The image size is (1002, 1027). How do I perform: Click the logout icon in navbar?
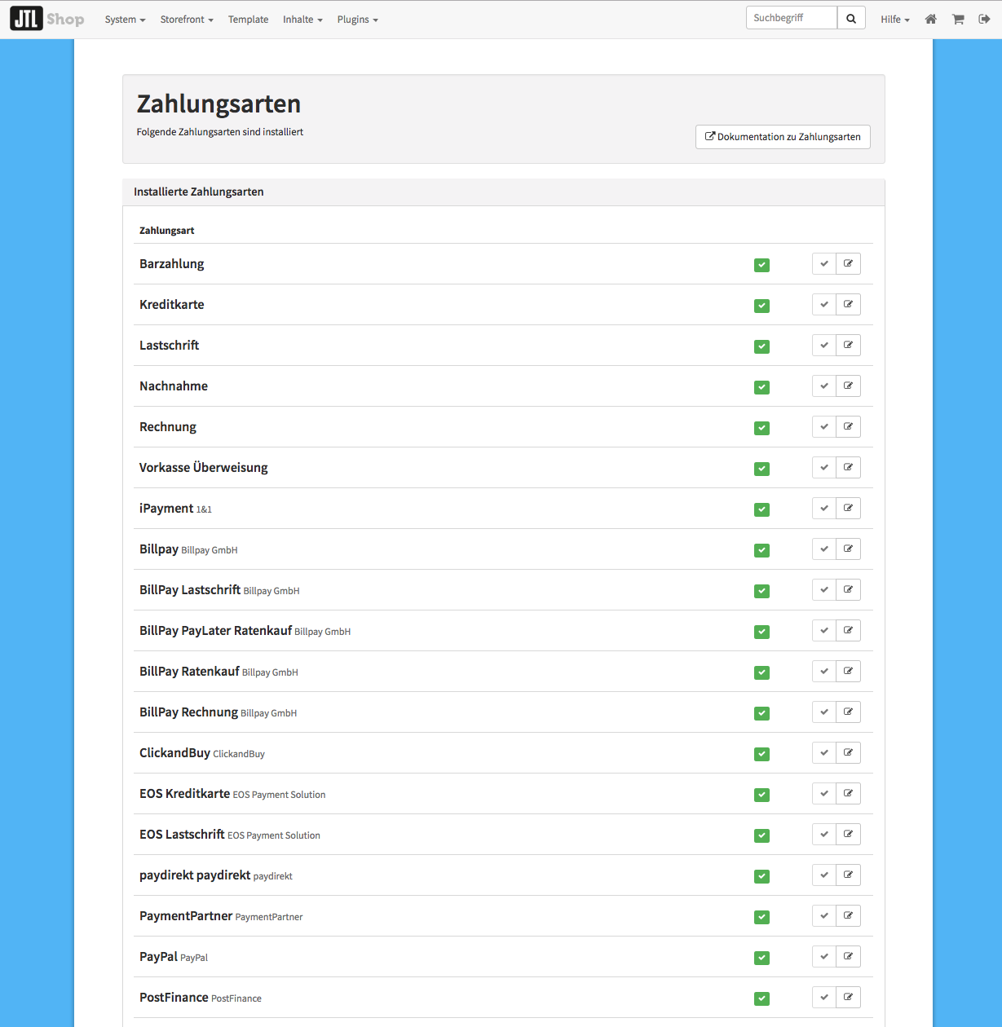(x=984, y=20)
